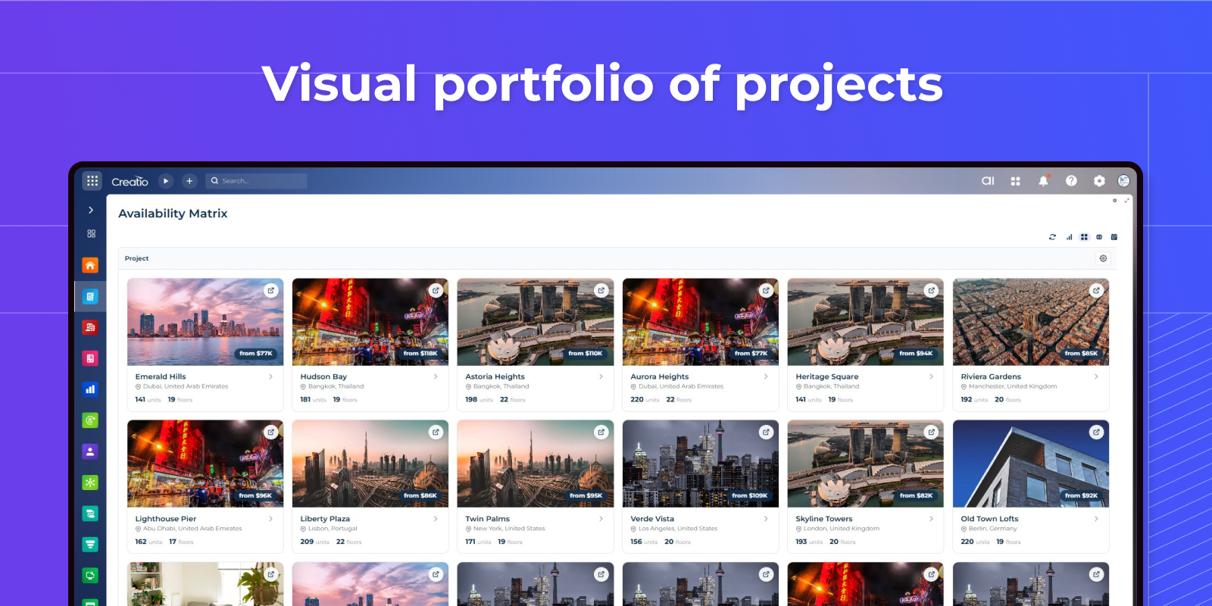Expand the Hudson Bay card chevron
Screen dimensions: 1212x606
pyautogui.click(x=436, y=376)
